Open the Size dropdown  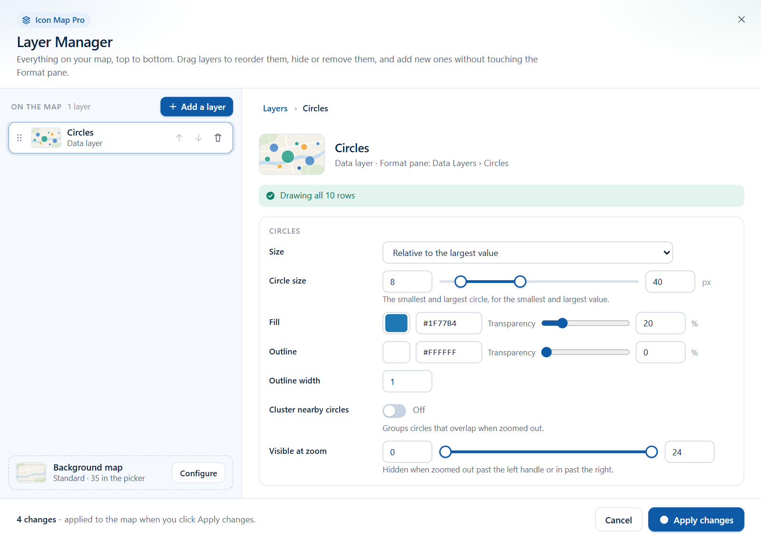[527, 253]
